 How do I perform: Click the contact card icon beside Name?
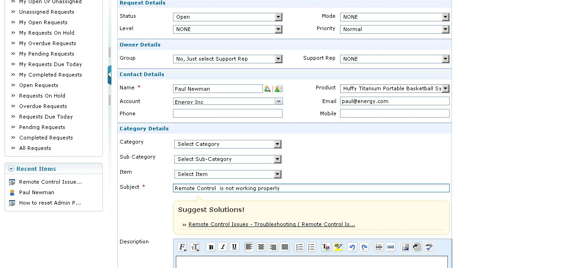tap(278, 89)
